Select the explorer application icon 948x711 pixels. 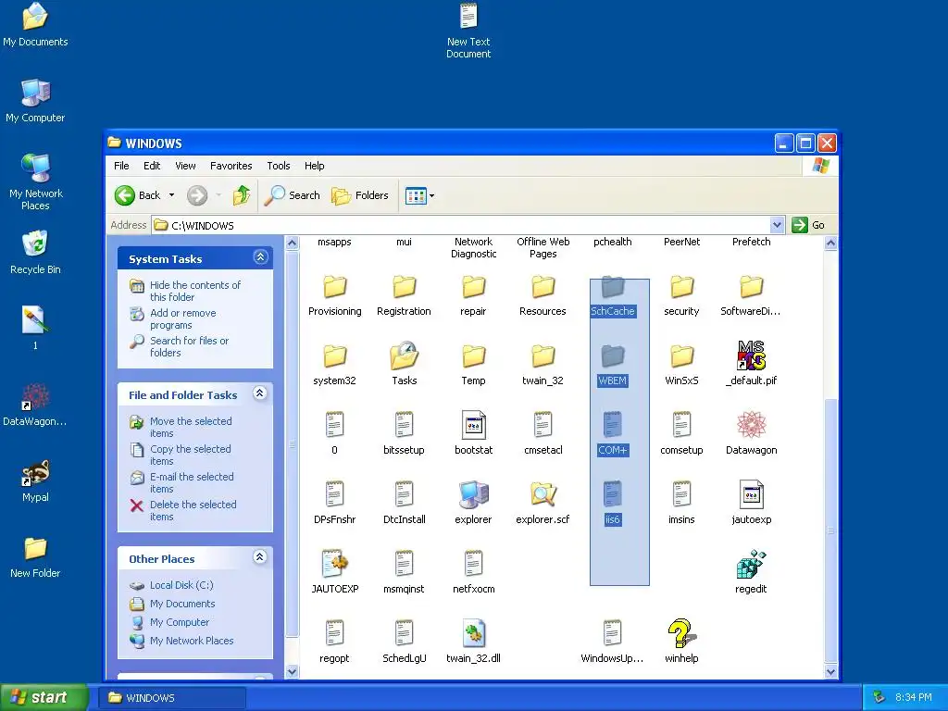(473, 494)
